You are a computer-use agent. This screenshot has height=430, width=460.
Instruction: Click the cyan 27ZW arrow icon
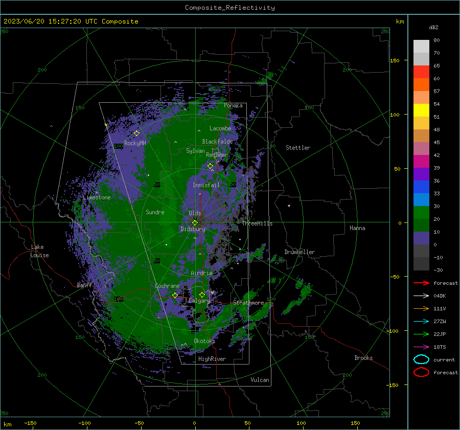[x=421, y=322]
